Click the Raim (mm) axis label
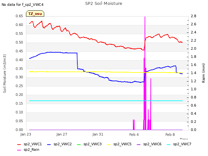The height and width of the screenshot is (156, 208). tap(203, 73)
